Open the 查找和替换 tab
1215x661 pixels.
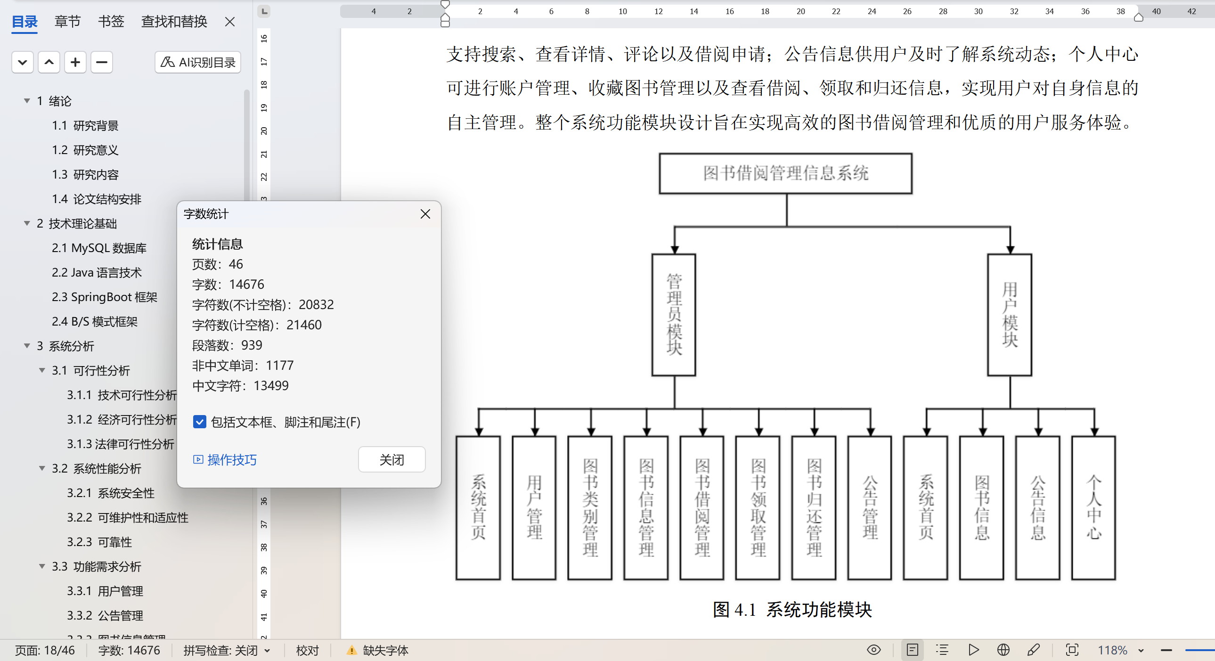tap(174, 22)
